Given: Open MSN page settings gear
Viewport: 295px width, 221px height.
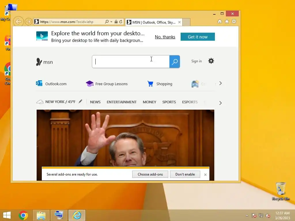Looking at the screenshot, I should [211, 61].
